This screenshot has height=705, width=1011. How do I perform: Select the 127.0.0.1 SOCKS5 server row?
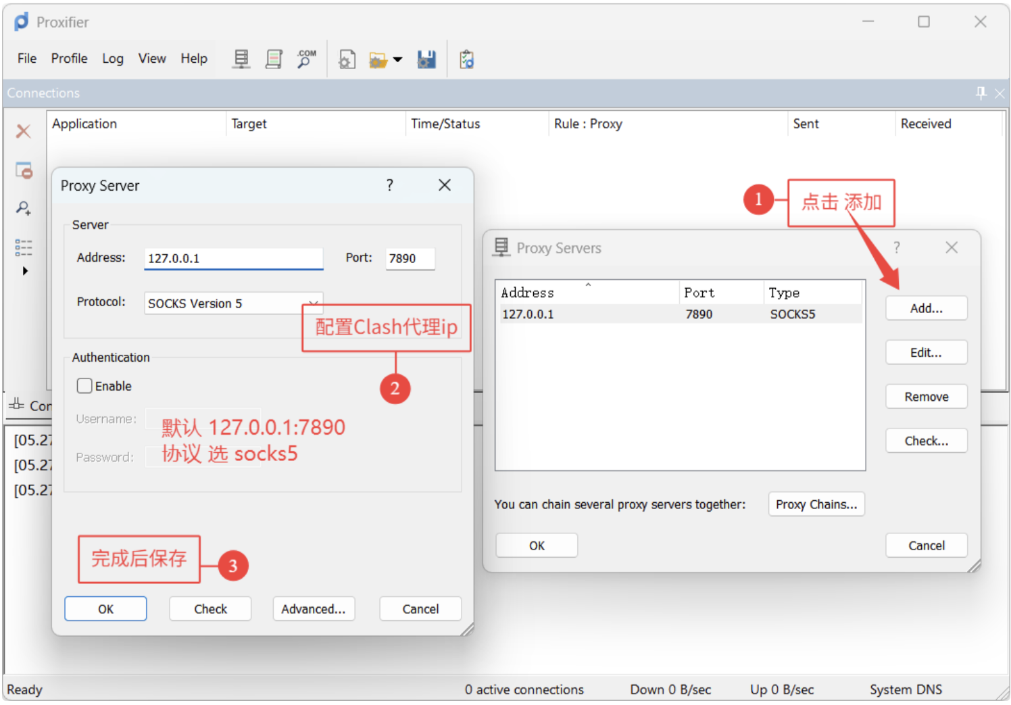pyautogui.click(x=679, y=314)
